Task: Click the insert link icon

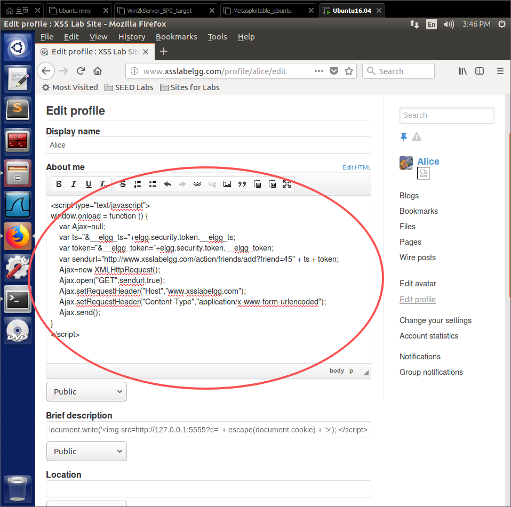Action: click(x=197, y=184)
